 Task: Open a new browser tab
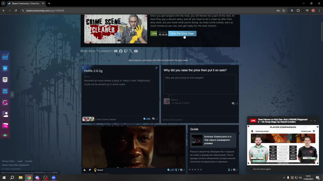coord(49,4)
